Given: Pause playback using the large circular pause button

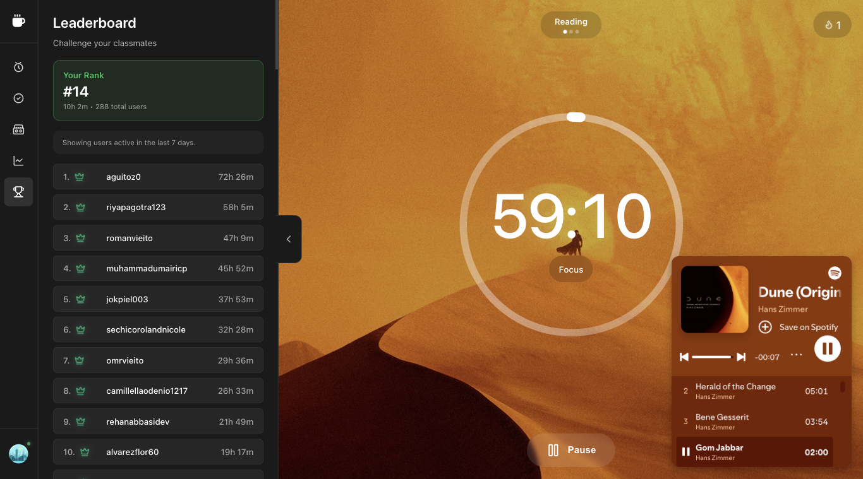Looking at the screenshot, I should [x=827, y=348].
